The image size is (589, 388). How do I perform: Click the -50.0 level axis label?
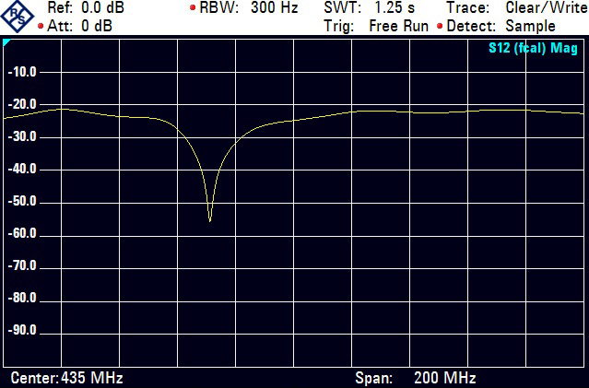click(20, 202)
